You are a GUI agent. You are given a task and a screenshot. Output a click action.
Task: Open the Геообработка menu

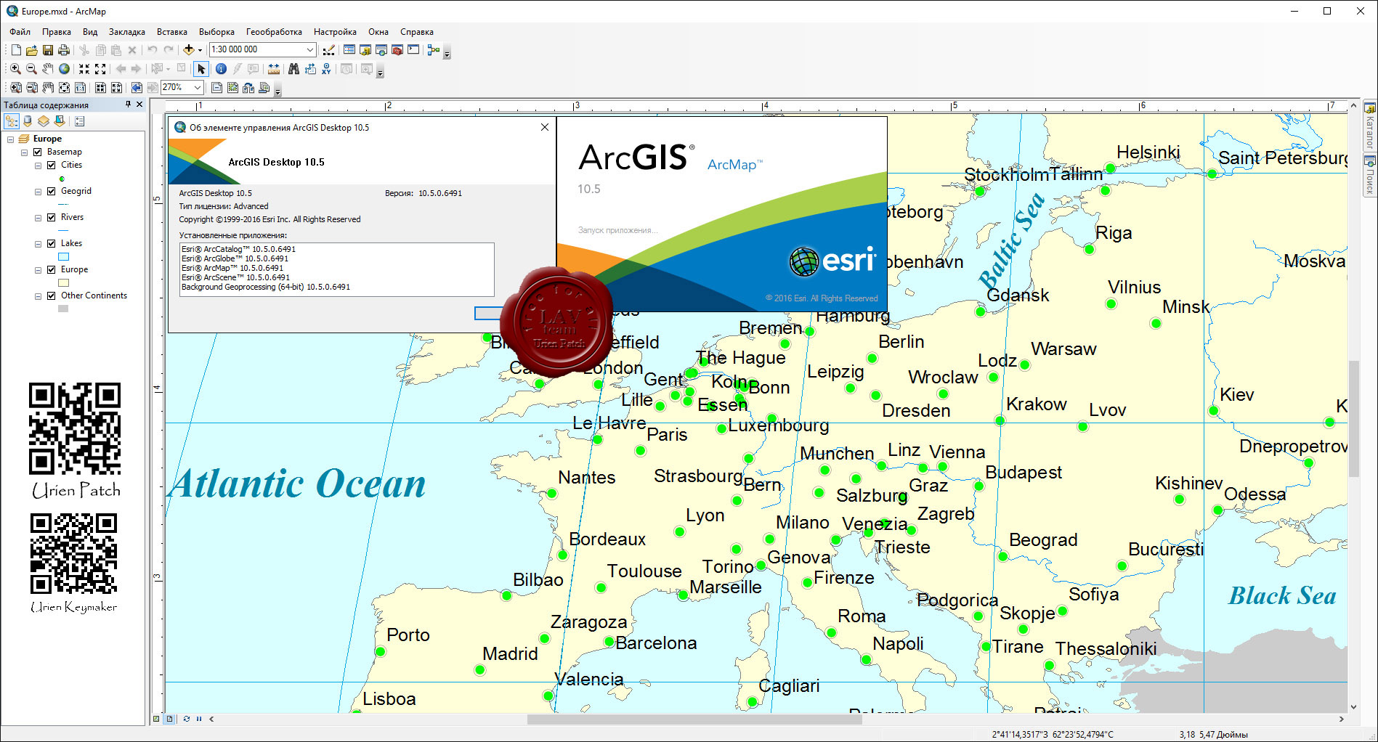(274, 32)
